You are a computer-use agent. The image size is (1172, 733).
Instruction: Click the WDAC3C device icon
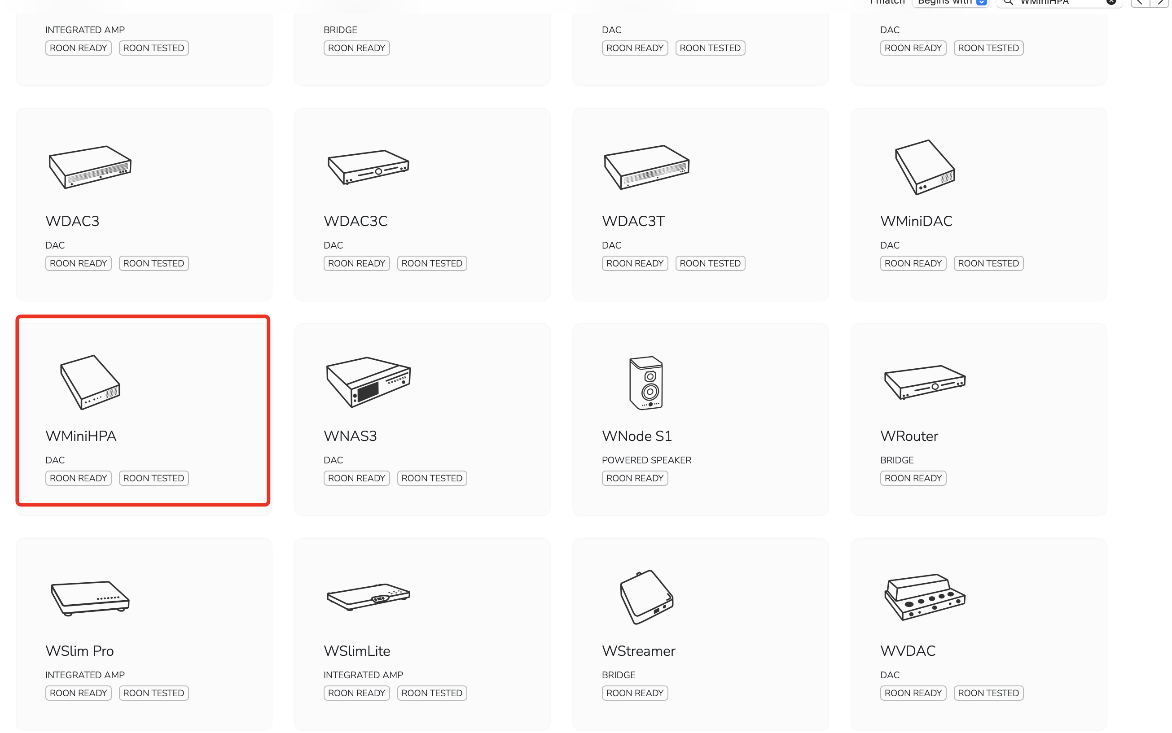tap(368, 167)
